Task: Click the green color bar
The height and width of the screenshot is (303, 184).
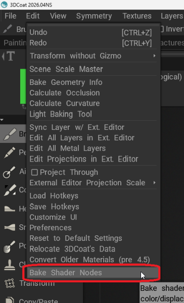Action: pyautogui.click(x=23, y=86)
